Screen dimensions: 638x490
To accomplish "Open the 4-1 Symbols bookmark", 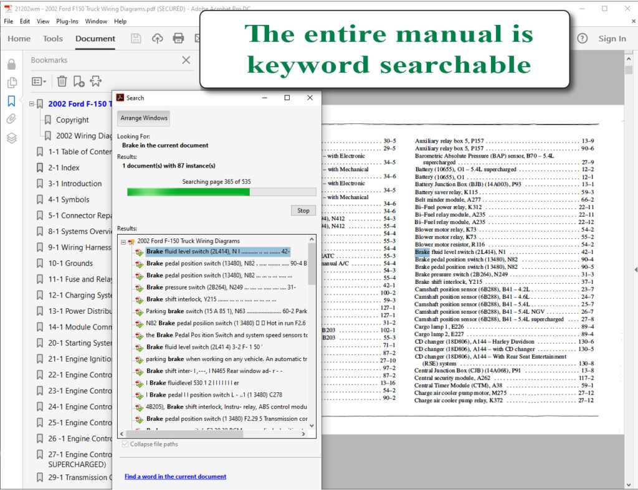I will pyautogui.click(x=69, y=200).
